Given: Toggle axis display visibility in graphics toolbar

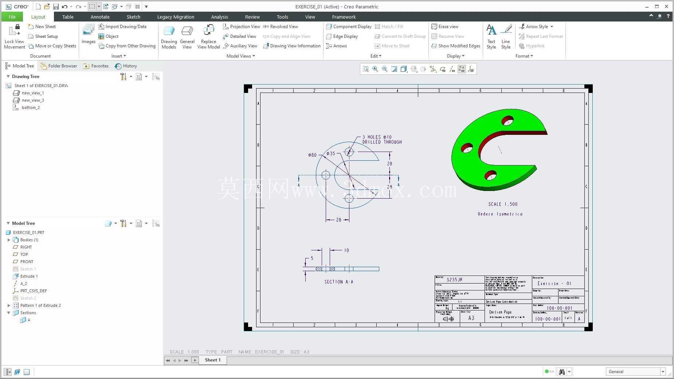Looking at the screenshot, I should 452,69.
